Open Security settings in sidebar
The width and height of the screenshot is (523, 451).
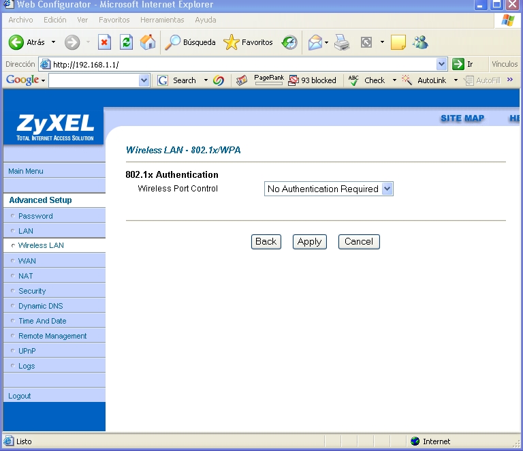(32, 291)
